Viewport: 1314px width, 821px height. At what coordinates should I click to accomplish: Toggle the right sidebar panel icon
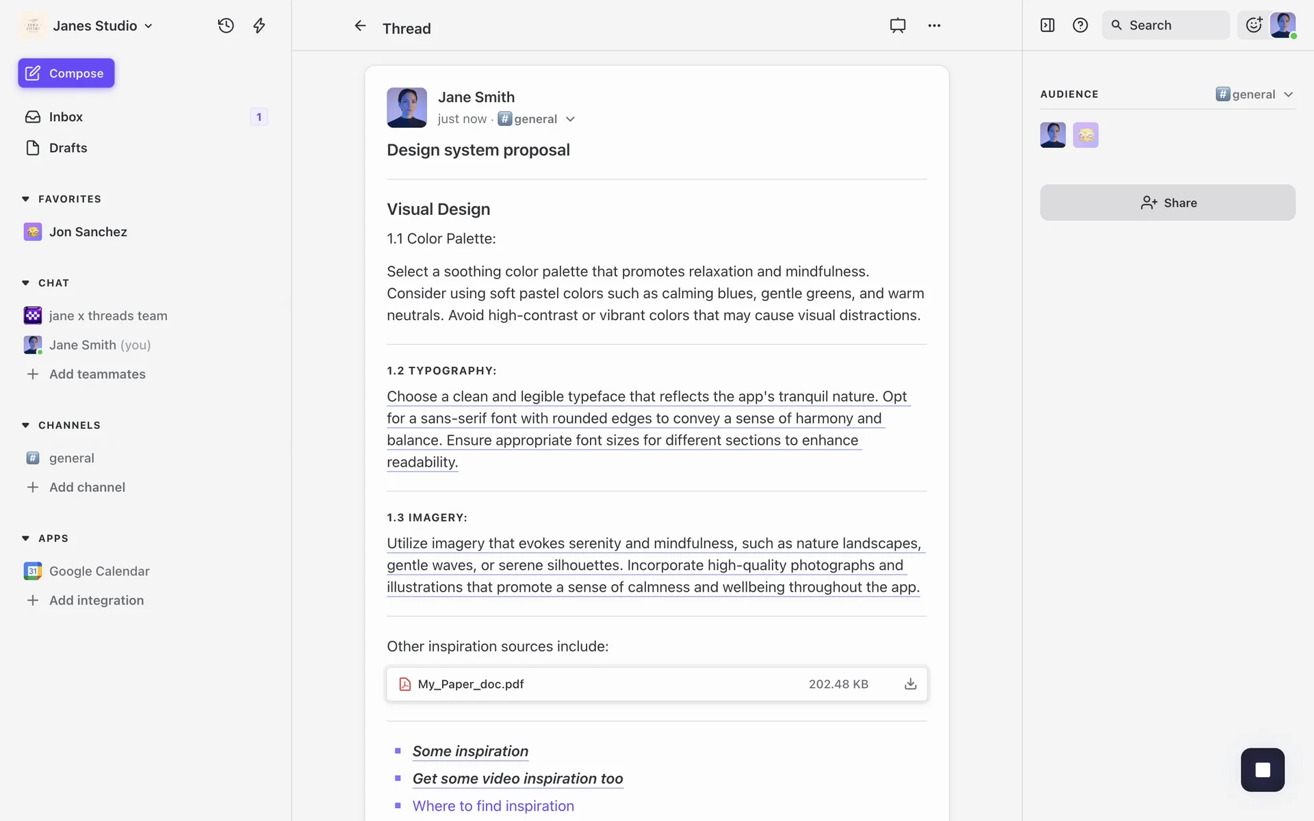tap(1047, 25)
